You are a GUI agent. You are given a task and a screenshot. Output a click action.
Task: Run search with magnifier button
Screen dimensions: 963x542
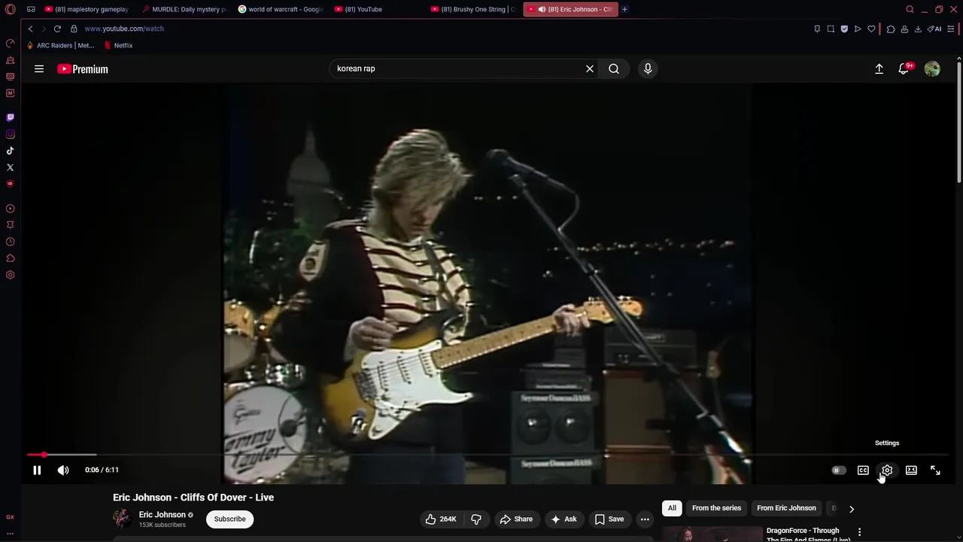tap(614, 69)
